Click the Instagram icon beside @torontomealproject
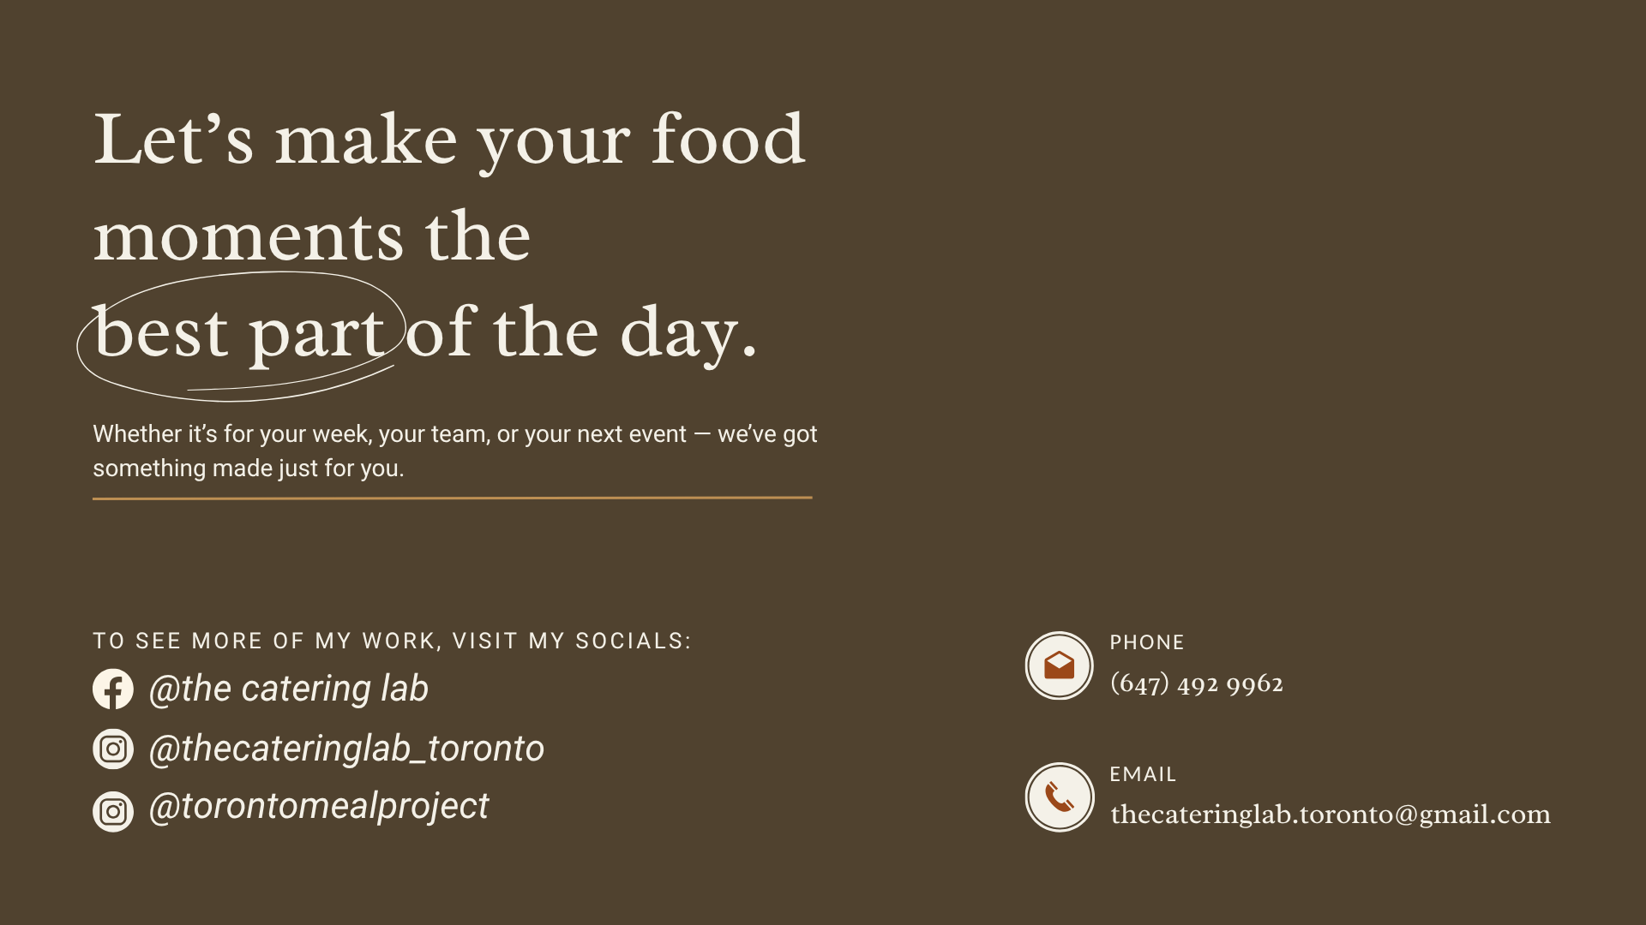1646x925 pixels. (113, 811)
